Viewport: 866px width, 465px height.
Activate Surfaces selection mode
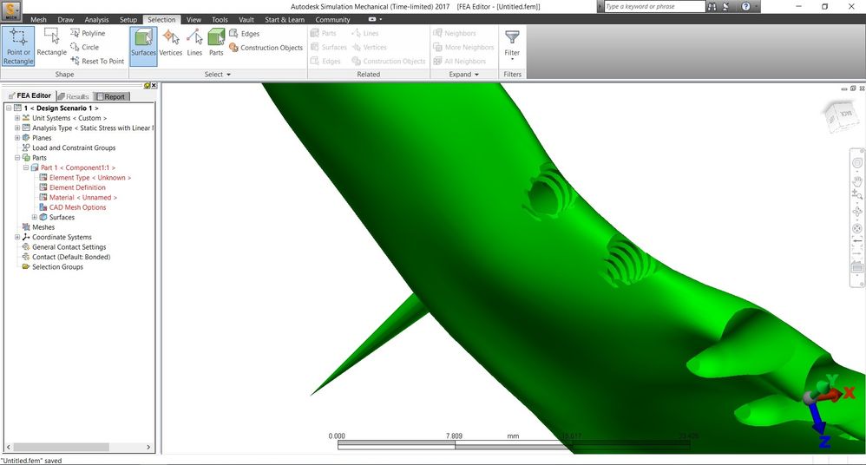[x=143, y=46]
